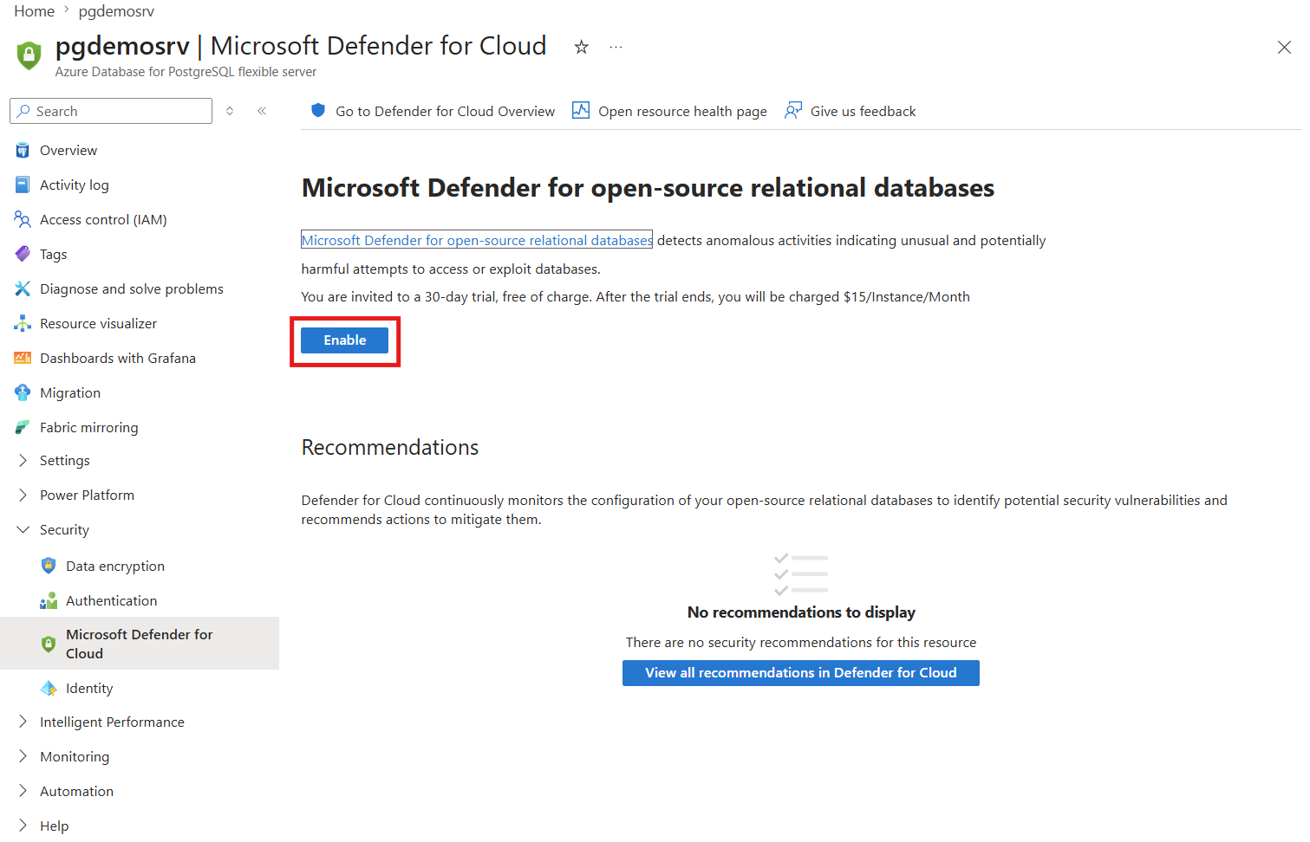Click the Fabric mirroring icon

tap(23, 428)
